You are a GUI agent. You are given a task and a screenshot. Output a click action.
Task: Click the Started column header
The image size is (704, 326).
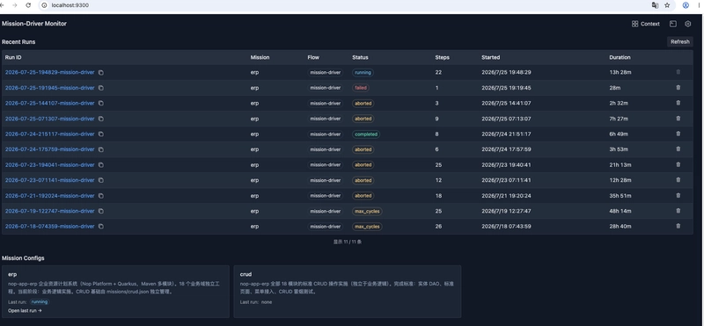(x=491, y=57)
